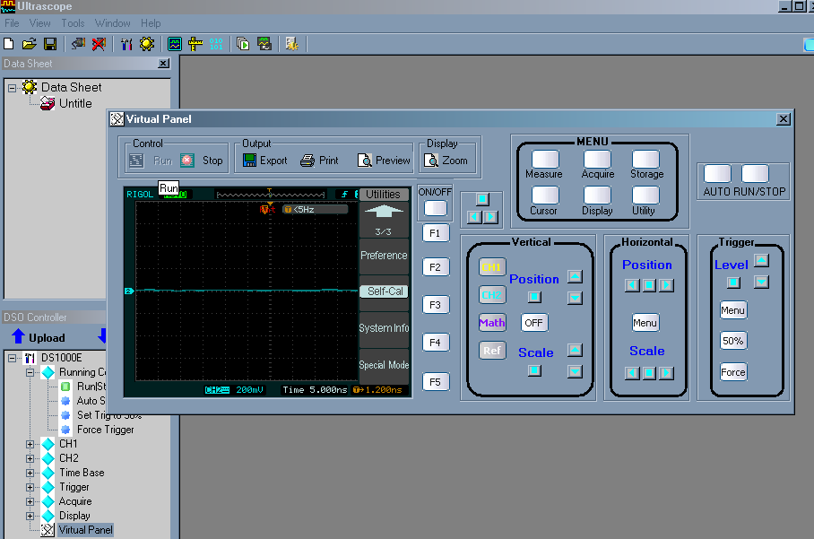Expand the Trigger tree node
The width and height of the screenshot is (814, 539).
pos(30,487)
